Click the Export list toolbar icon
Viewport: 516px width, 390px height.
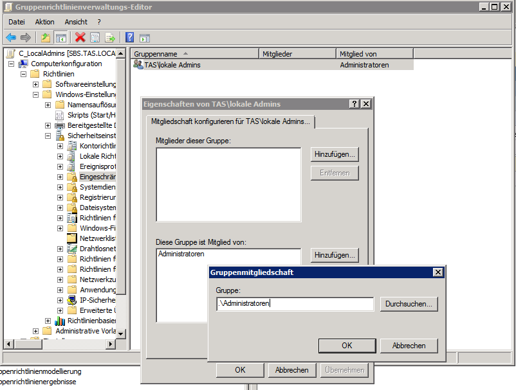110,38
